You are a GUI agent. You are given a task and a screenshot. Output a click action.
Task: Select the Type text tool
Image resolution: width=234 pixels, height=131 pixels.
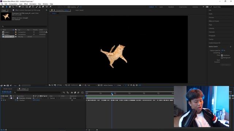coord(33,7)
